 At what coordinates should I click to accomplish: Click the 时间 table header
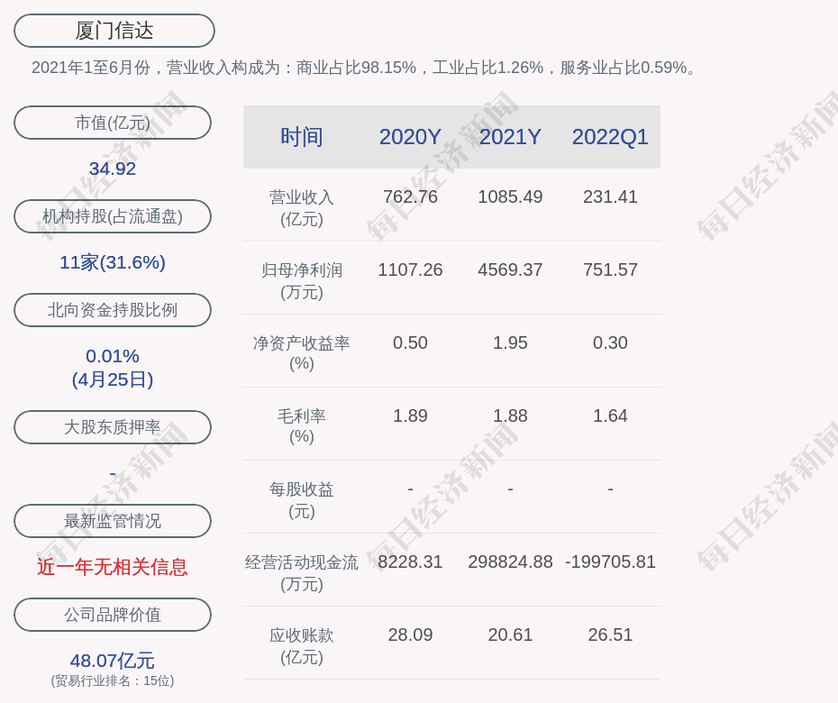coord(302,137)
